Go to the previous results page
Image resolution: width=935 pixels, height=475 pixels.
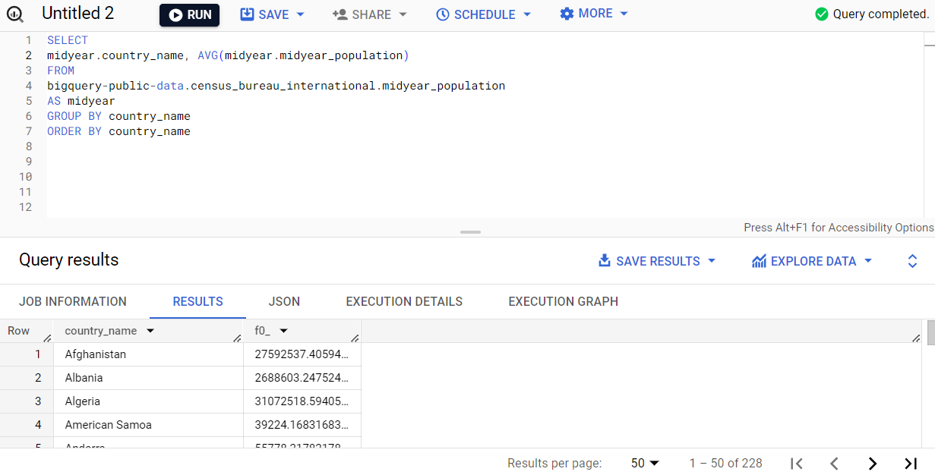[x=834, y=463]
